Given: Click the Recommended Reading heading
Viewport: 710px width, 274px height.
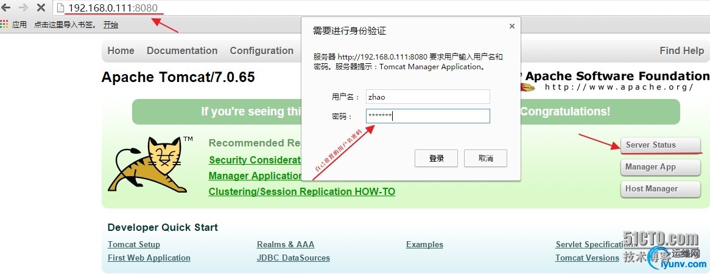Looking at the screenshot, I should 255,143.
